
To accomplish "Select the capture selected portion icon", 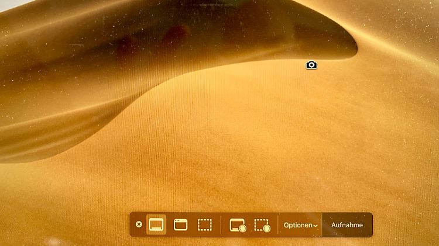I will click(x=205, y=225).
